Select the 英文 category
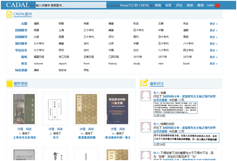The height and width of the screenshot is (161, 237). 24,63
